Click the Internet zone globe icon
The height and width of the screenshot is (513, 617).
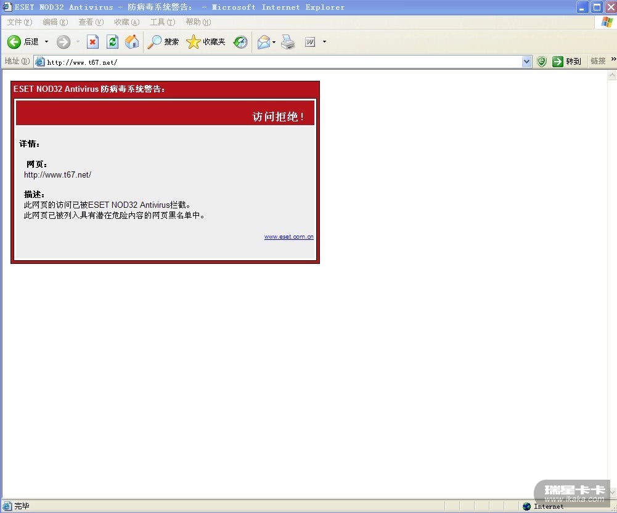coord(527,506)
